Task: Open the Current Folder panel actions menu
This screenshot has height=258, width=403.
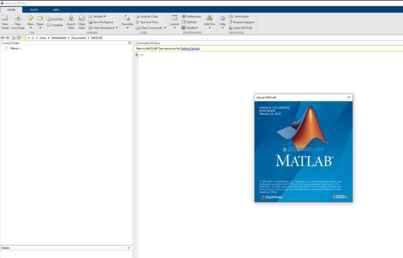Action: (x=130, y=43)
